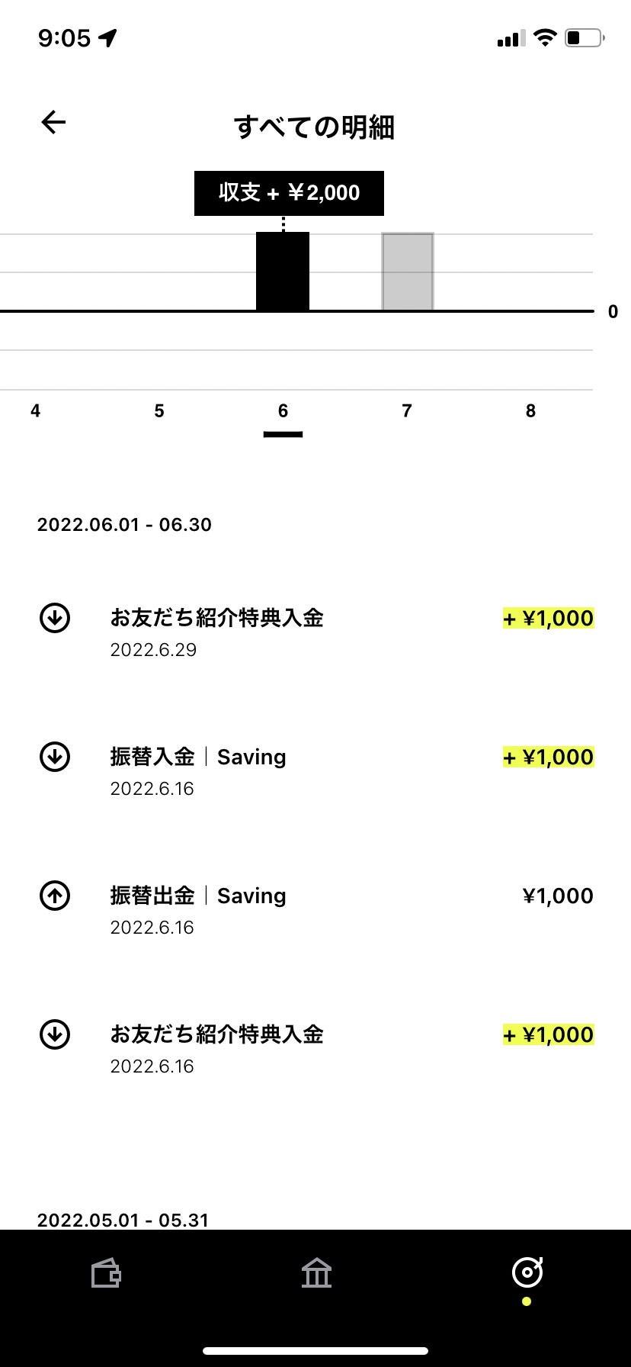Open the bank building tab icon
Image resolution: width=631 pixels, height=1367 pixels.
pos(316,1273)
